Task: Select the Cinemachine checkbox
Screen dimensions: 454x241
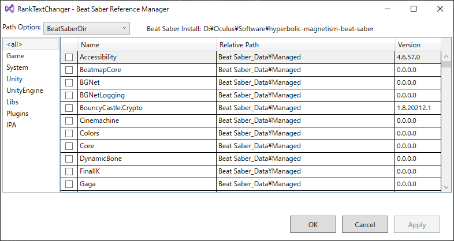Action: (69, 121)
